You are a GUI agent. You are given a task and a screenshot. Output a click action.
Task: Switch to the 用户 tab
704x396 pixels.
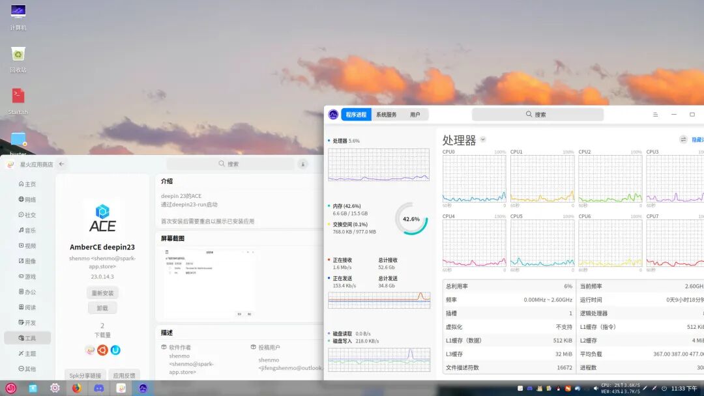point(415,115)
